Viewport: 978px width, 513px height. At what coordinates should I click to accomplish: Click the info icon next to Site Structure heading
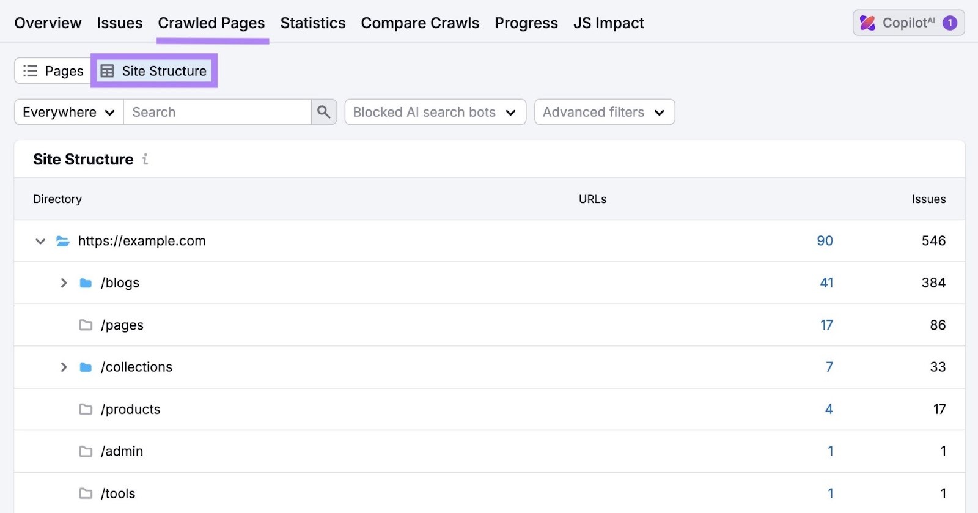tap(145, 160)
